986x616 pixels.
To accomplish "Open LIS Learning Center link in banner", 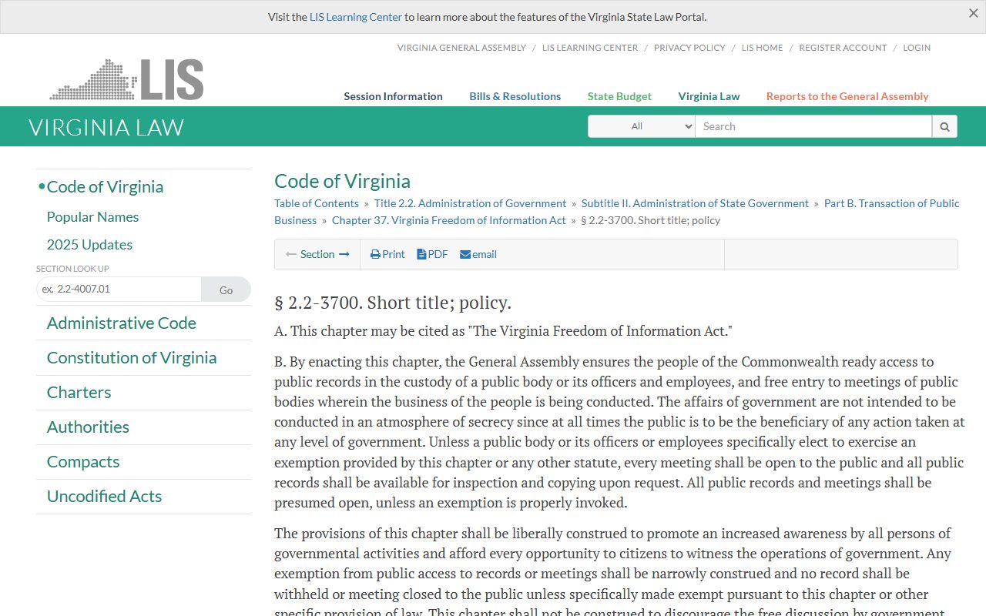I will coord(356,17).
